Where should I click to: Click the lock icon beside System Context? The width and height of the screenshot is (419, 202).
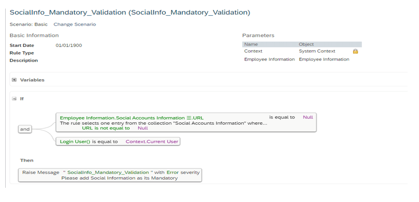355,51
